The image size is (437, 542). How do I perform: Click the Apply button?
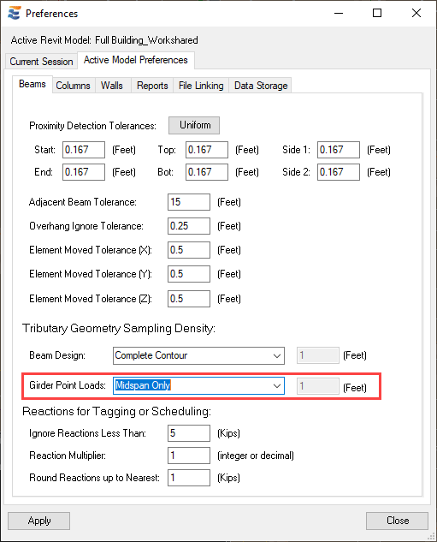click(x=39, y=521)
